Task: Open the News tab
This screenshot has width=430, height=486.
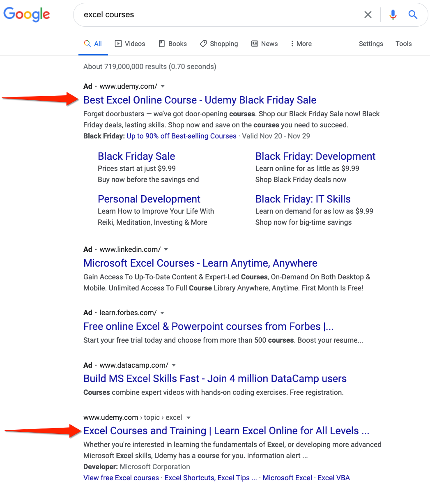Action: point(264,44)
